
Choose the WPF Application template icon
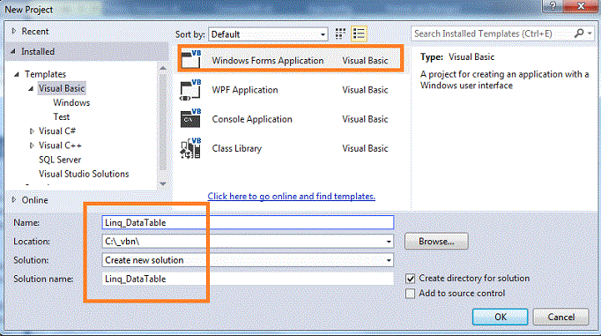pos(190,90)
